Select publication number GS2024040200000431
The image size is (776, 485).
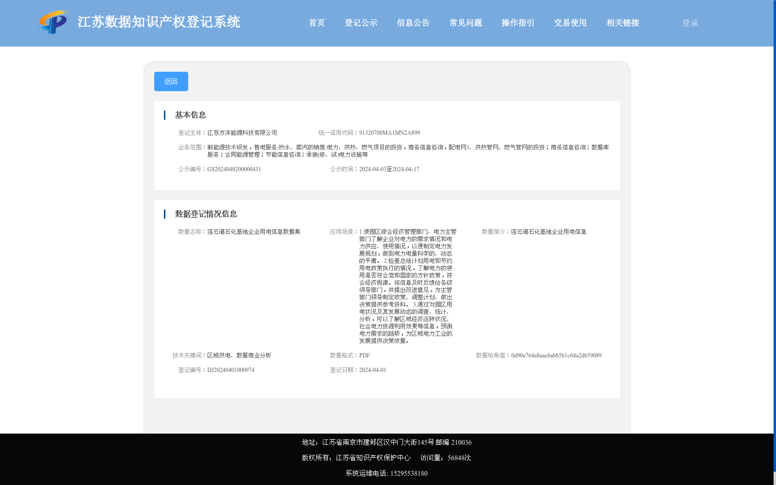tap(234, 169)
